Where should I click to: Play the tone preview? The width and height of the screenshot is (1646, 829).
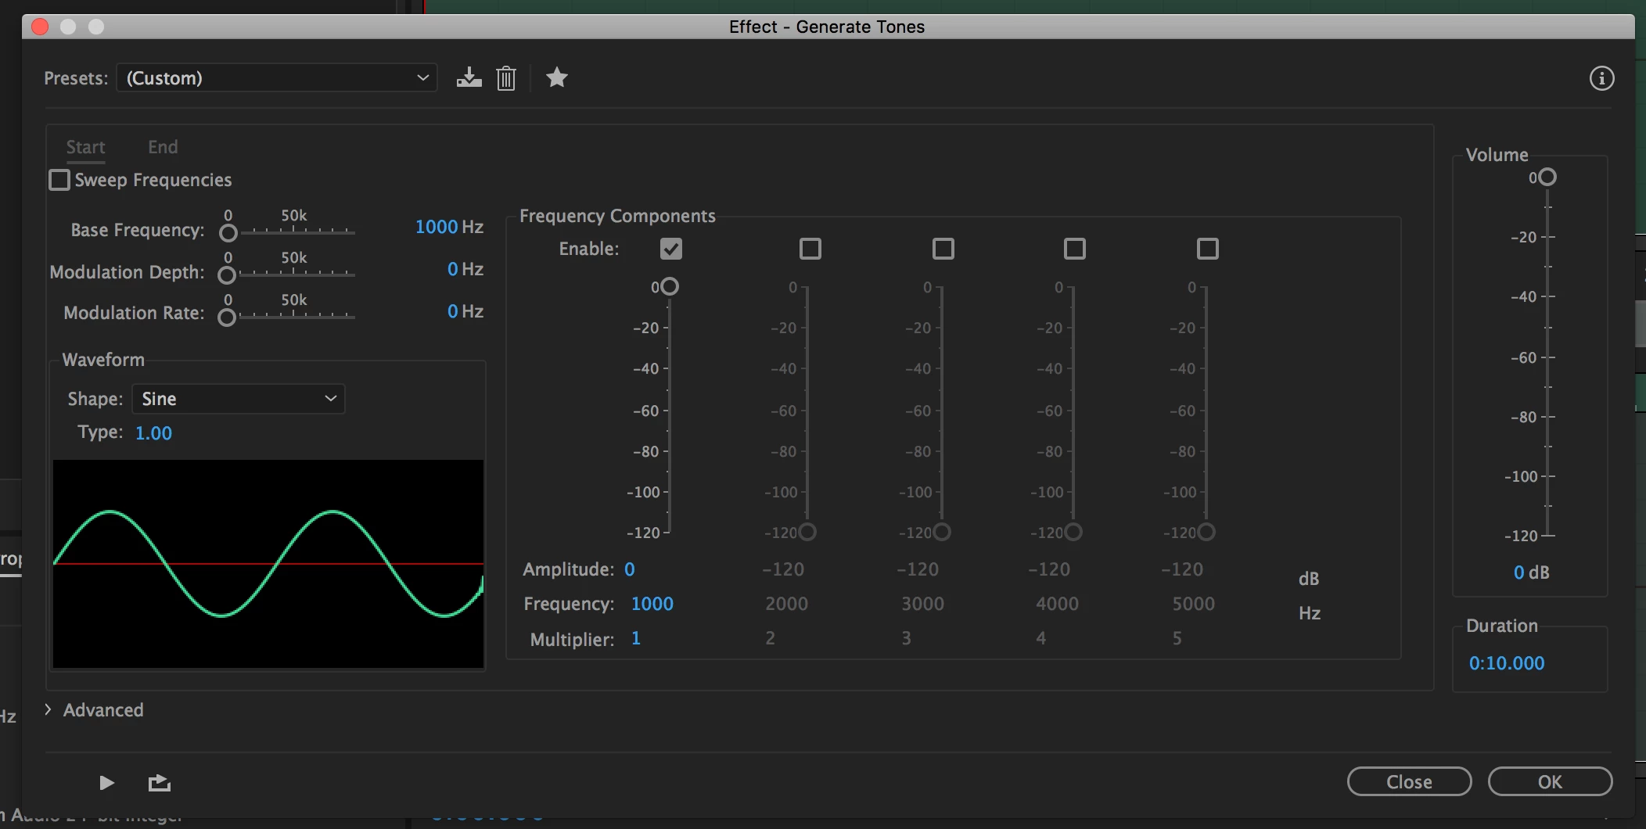(107, 783)
